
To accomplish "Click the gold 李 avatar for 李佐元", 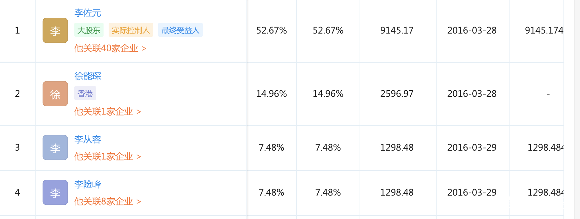I will click(x=55, y=30).
